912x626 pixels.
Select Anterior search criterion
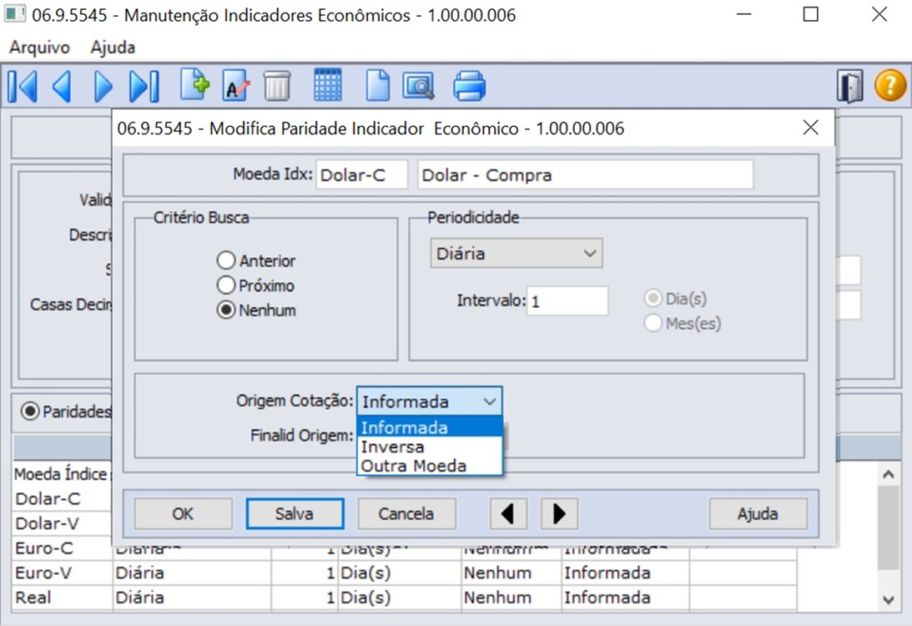pyautogui.click(x=225, y=260)
